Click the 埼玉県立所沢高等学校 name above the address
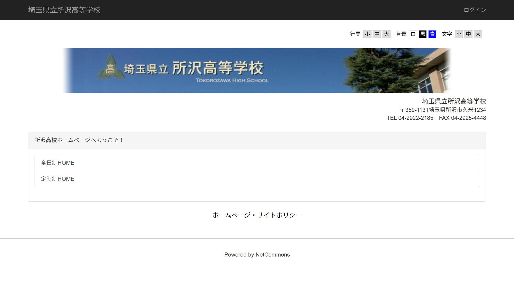The image size is (514, 283). [x=454, y=101]
